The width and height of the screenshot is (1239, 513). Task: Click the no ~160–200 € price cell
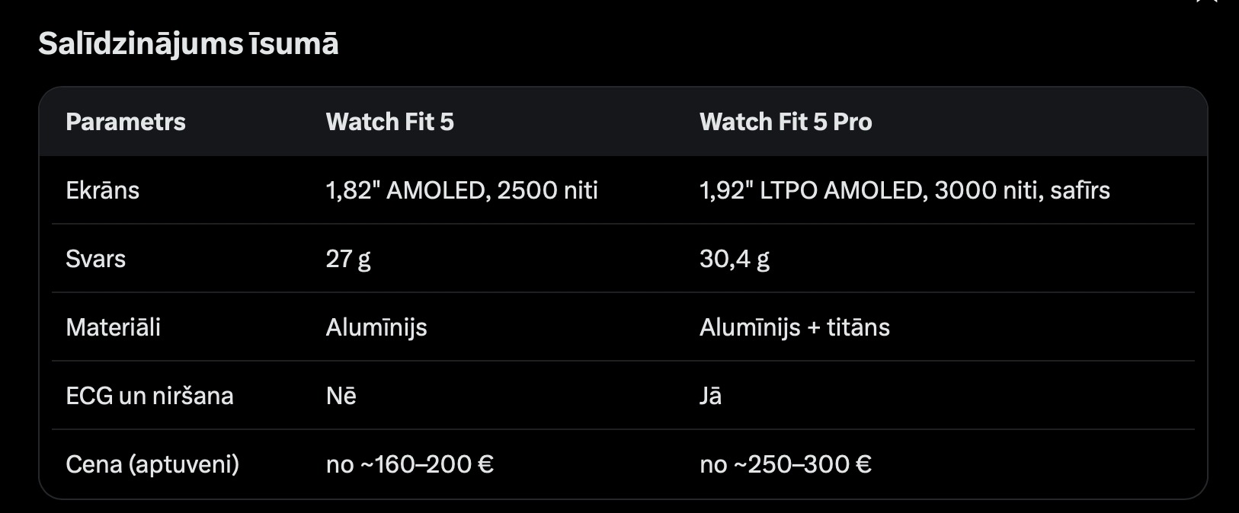click(410, 464)
